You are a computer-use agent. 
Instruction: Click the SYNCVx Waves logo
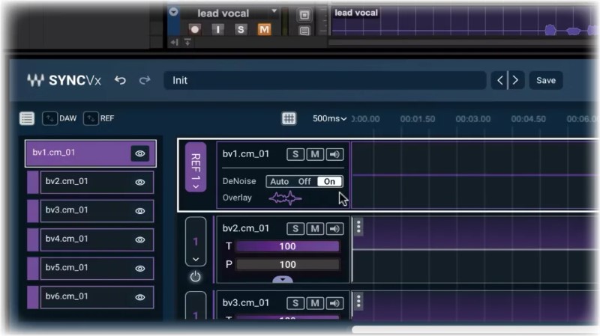(x=64, y=80)
